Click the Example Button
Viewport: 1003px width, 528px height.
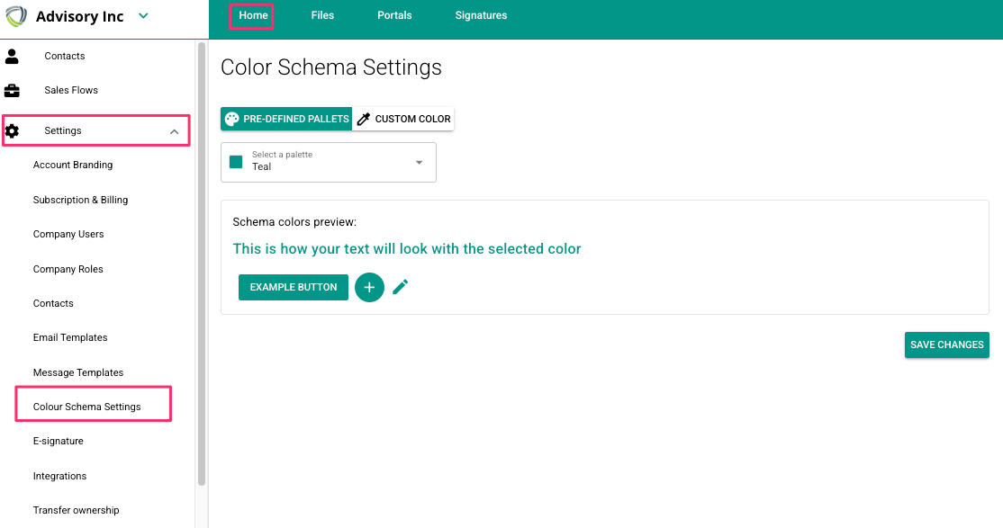[294, 287]
